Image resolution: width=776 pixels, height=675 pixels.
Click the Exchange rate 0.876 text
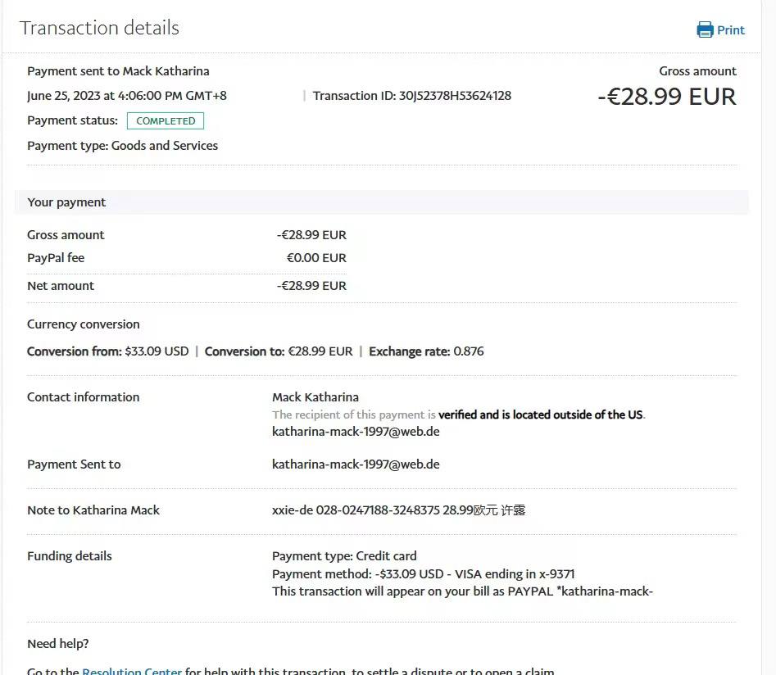coord(426,351)
